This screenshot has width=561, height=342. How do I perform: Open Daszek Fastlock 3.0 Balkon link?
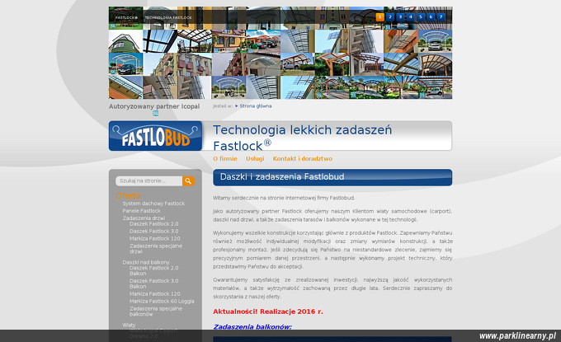coord(153,283)
